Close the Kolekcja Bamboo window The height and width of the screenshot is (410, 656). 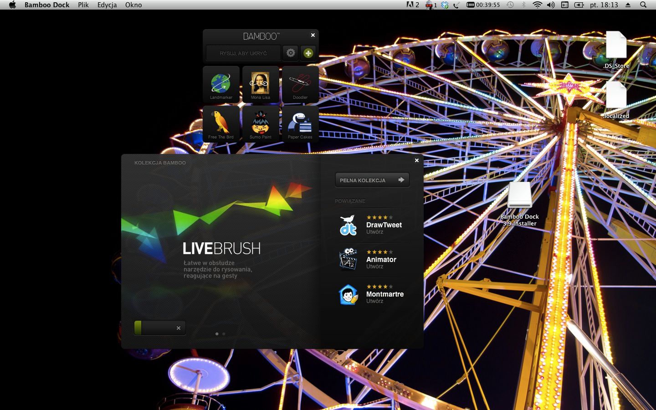(x=417, y=160)
